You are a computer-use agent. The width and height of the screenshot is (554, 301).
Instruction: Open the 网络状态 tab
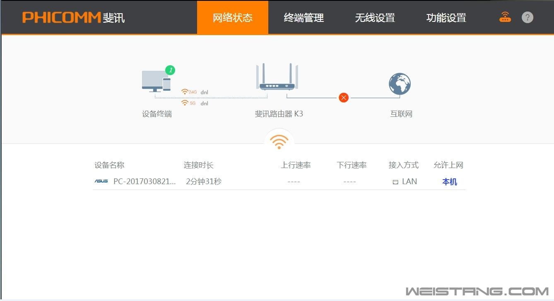point(233,18)
